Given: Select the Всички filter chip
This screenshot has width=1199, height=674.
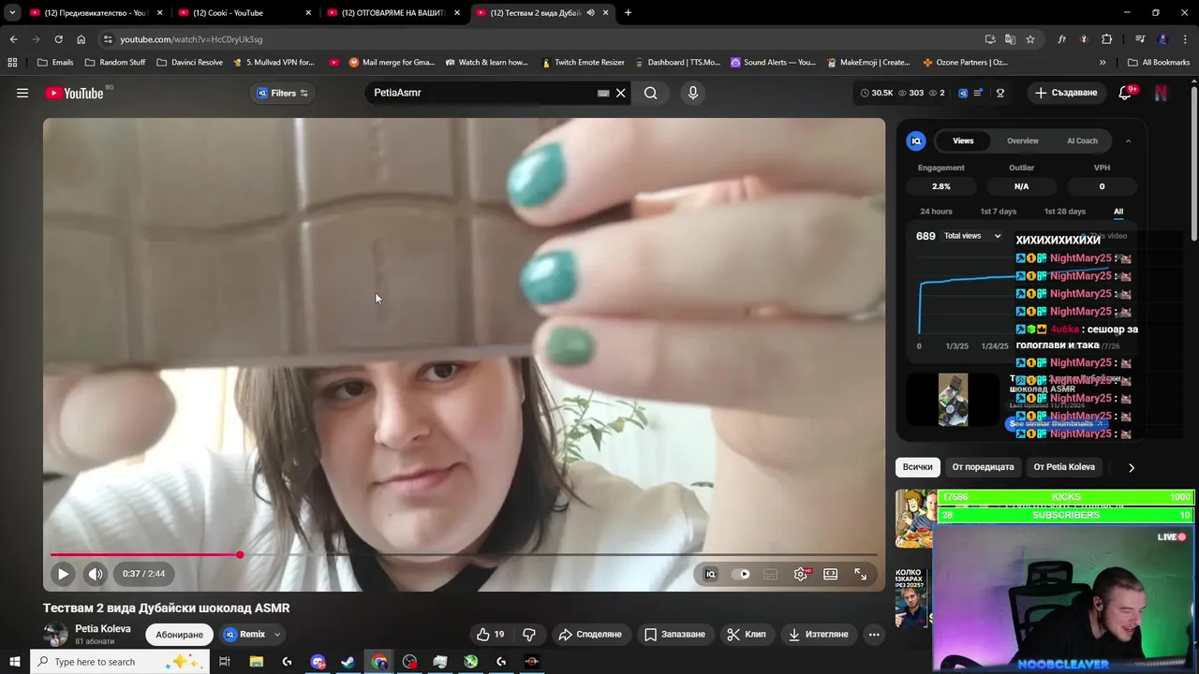Looking at the screenshot, I should pyautogui.click(x=917, y=467).
